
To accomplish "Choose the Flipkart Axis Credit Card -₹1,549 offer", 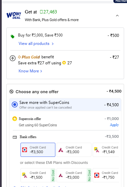I will 106,150.
